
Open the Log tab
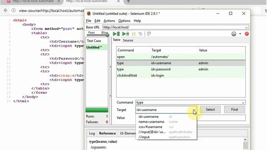[92, 133]
